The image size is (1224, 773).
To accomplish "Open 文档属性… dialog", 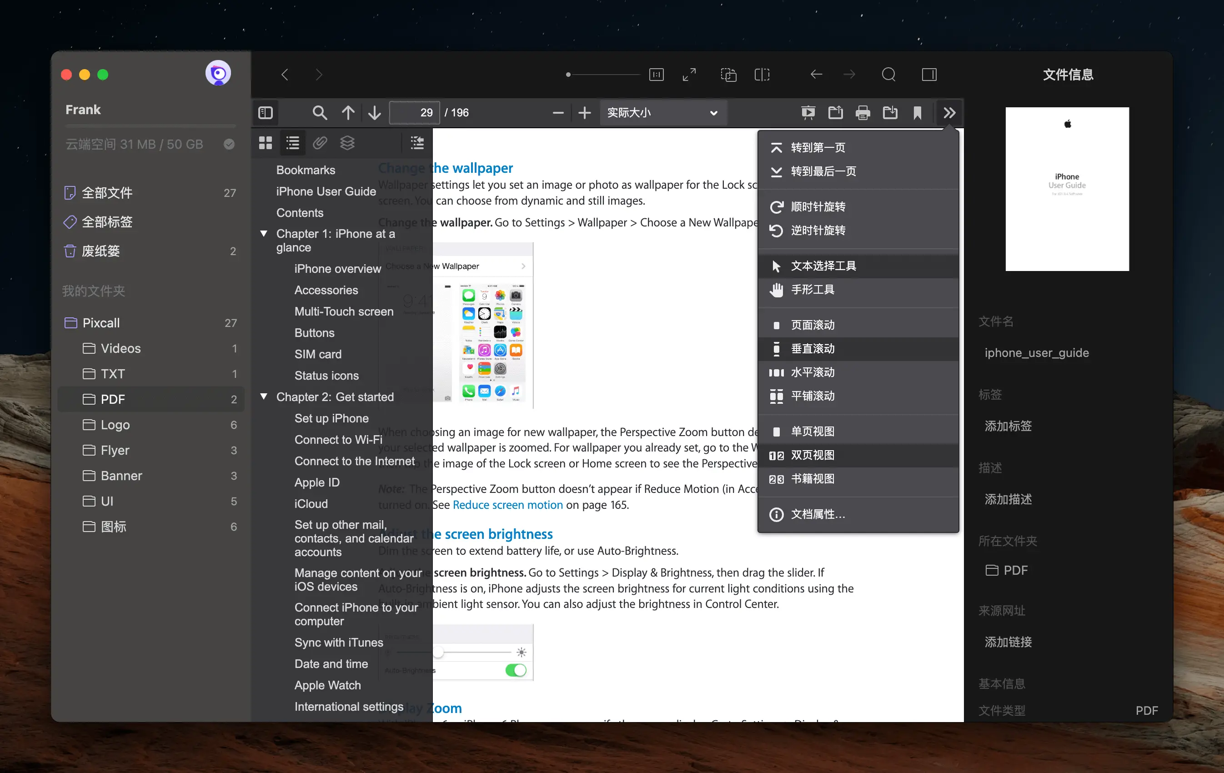I will tap(858, 514).
